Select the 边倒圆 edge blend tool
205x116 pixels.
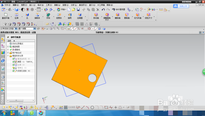click(80, 16)
